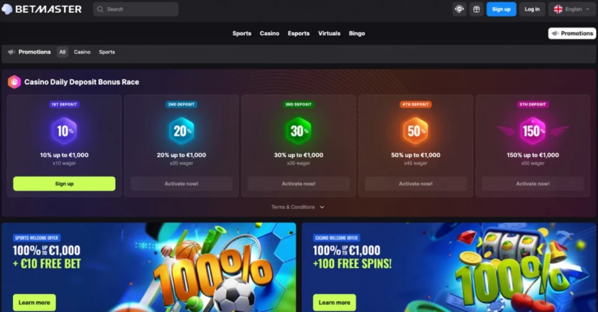The width and height of the screenshot is (598, 312).
Task: Click the 20% second deposit hexagon badge
Action: click(x=182, y=131)
